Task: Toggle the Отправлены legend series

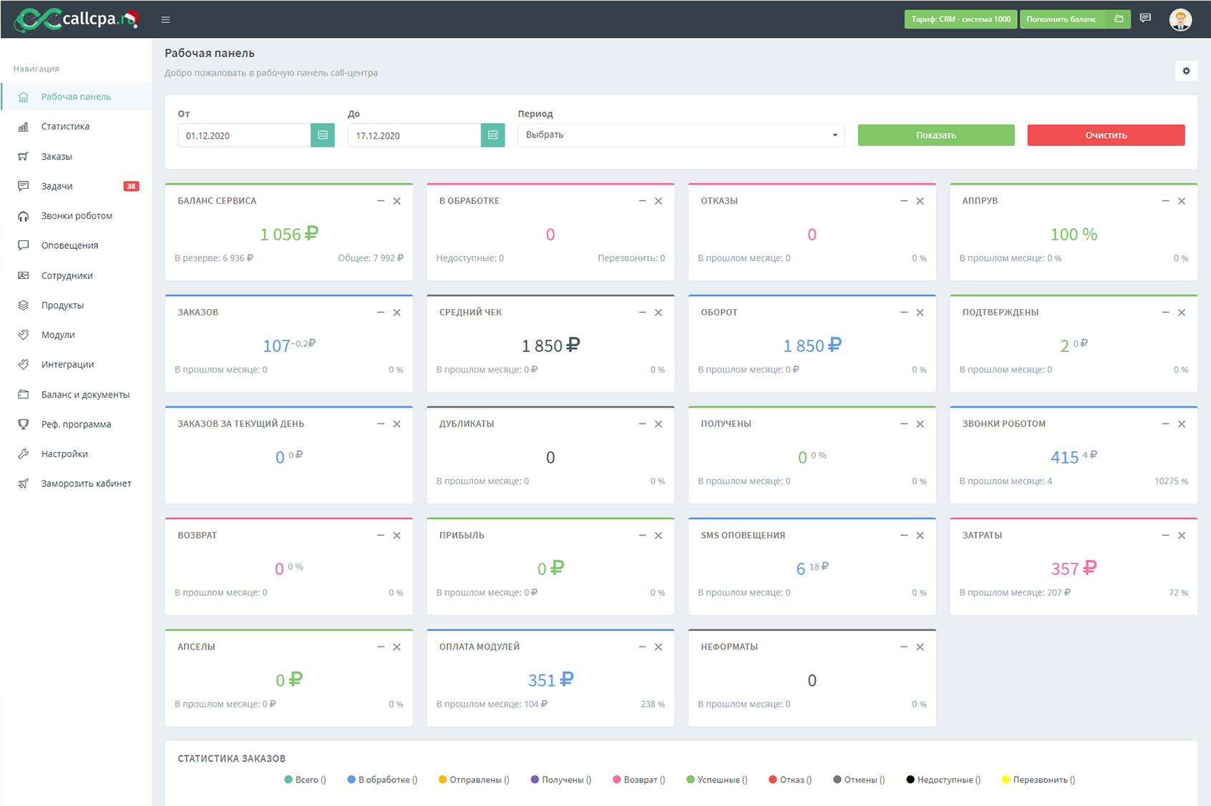Action: 474,780
